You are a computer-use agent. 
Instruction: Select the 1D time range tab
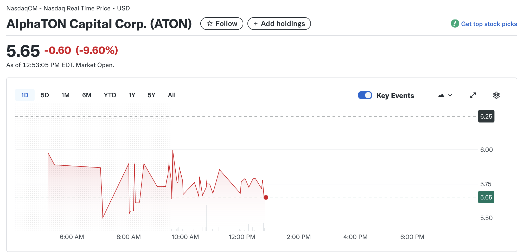point(25,95)
